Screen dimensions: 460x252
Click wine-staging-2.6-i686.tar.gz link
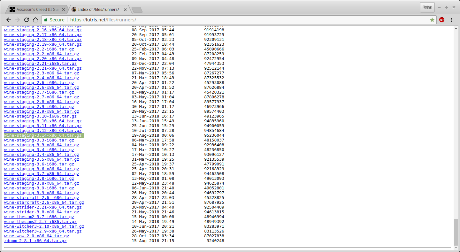pyautogui.click(x=39, y=83)
